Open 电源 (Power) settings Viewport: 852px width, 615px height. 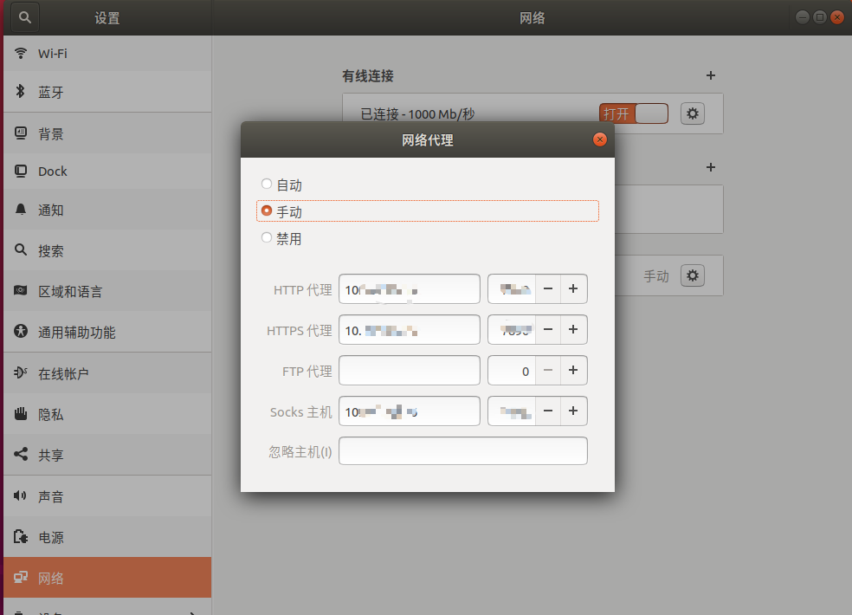point(51,537)
